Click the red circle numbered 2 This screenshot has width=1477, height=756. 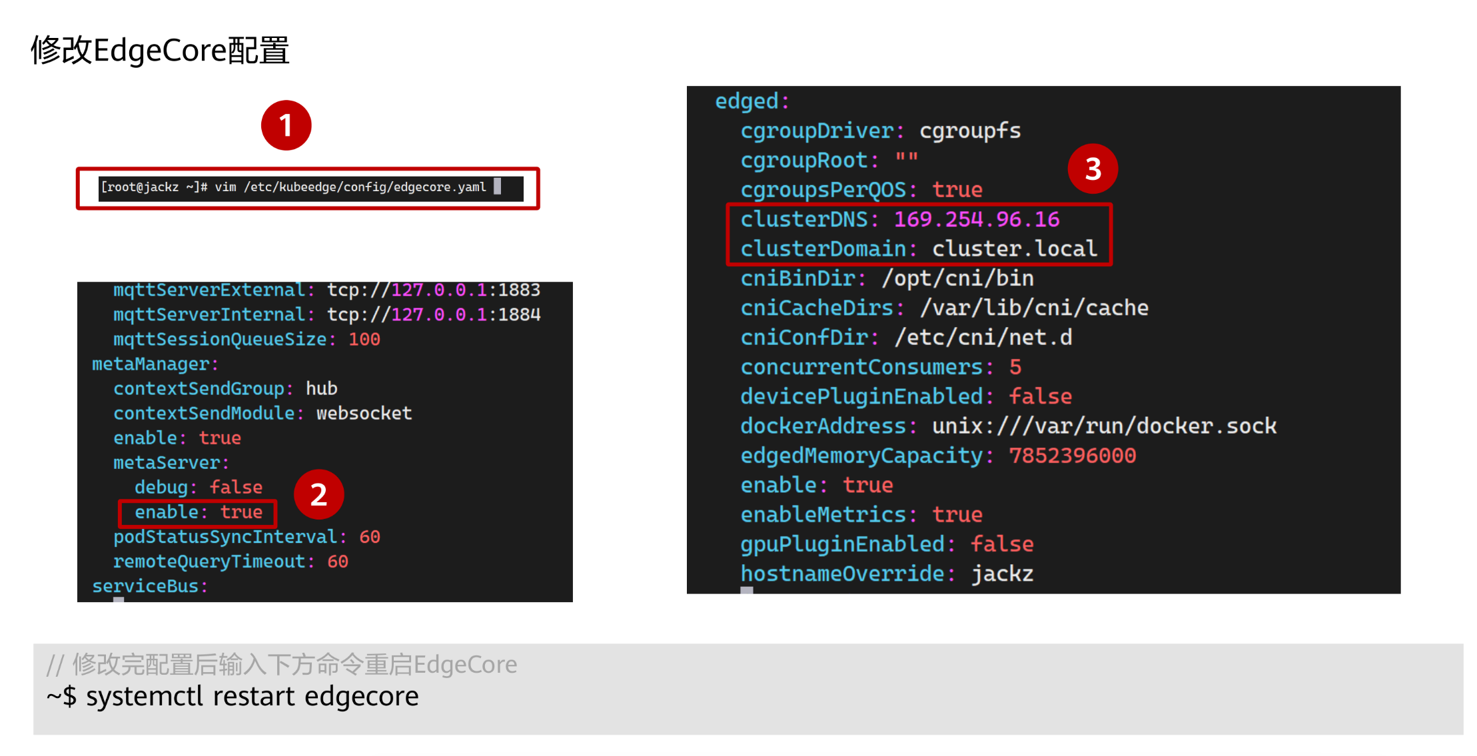[x=318, y=494]
